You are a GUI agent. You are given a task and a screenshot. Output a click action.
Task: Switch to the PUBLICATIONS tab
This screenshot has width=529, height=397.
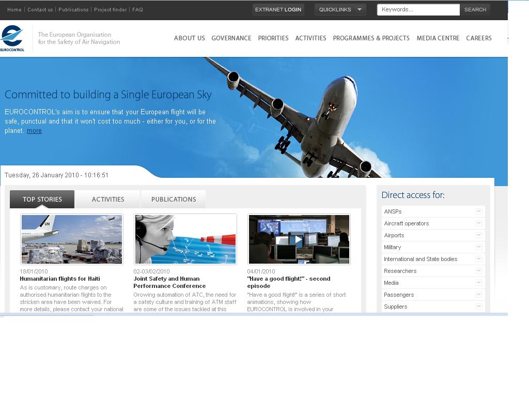click(174, 199)
